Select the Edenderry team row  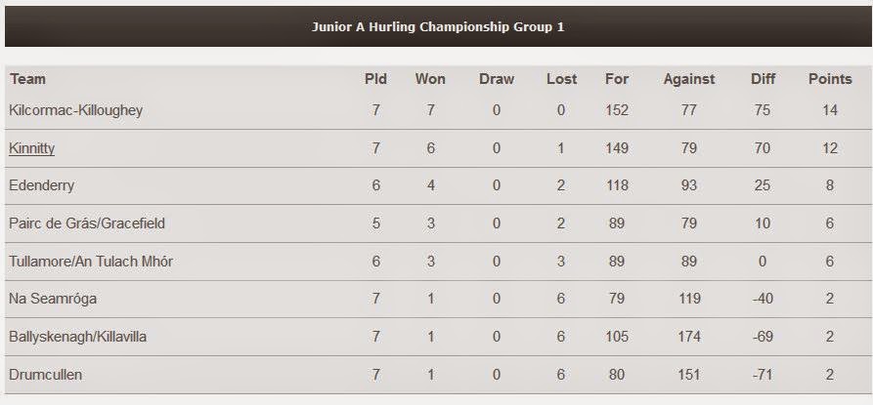439,185
